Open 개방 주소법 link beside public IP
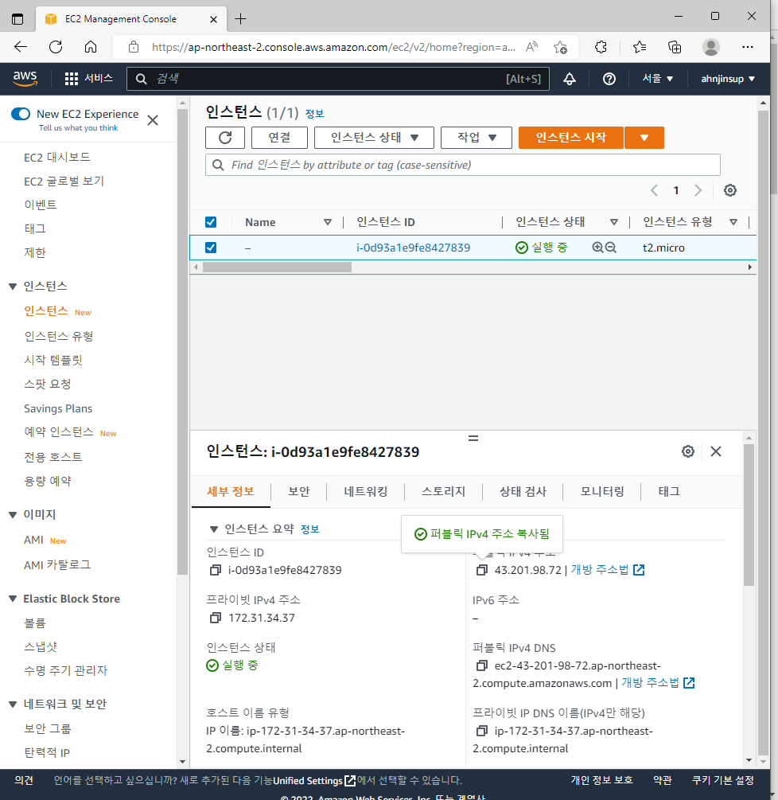 point(607,570)
